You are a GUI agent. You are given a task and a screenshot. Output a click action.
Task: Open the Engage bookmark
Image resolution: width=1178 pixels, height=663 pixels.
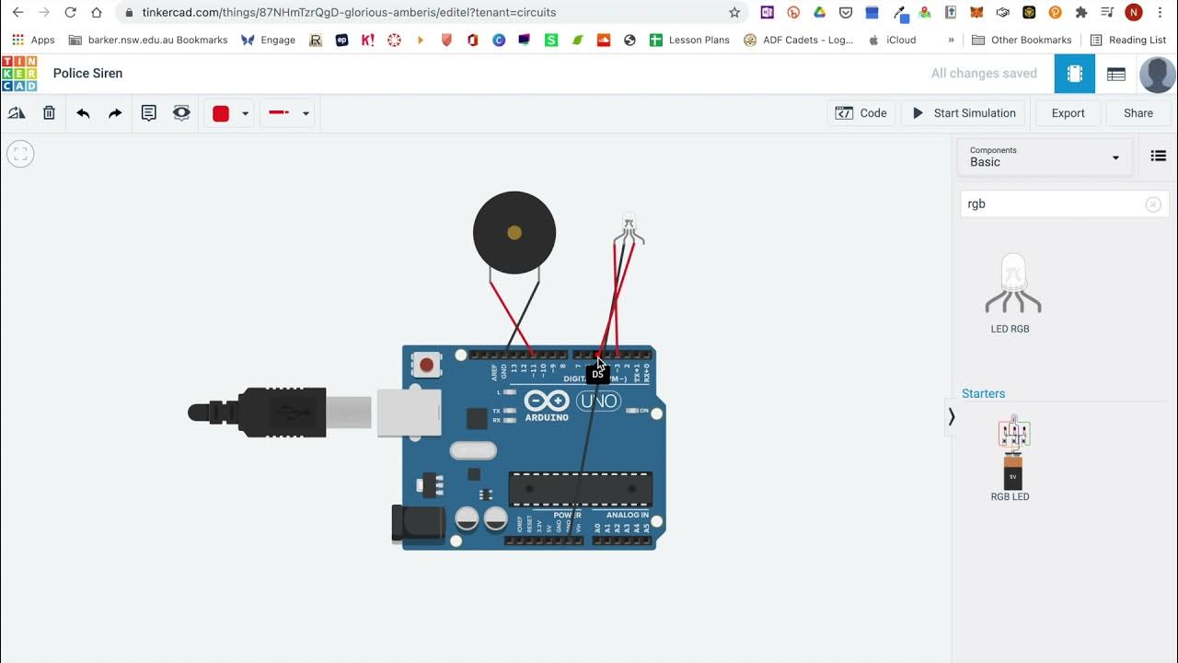(269, 40)
